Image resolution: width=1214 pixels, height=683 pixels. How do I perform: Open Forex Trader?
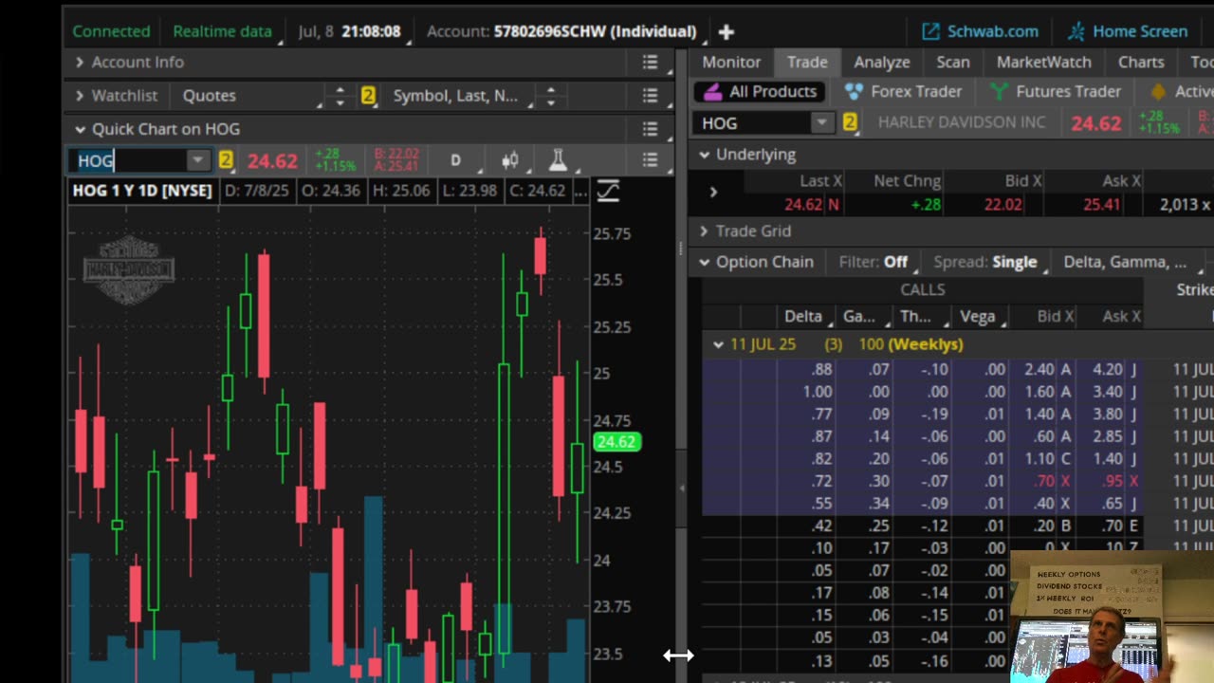pyautogui.click(x=903, y=92)
